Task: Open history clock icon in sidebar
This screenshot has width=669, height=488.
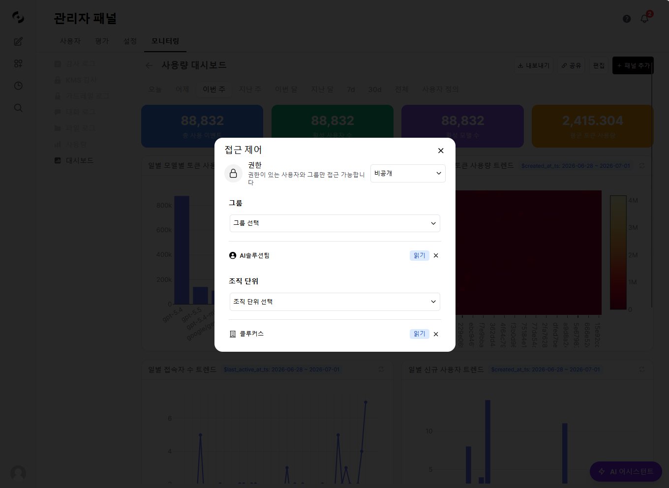Action: (x=18, y=86)
